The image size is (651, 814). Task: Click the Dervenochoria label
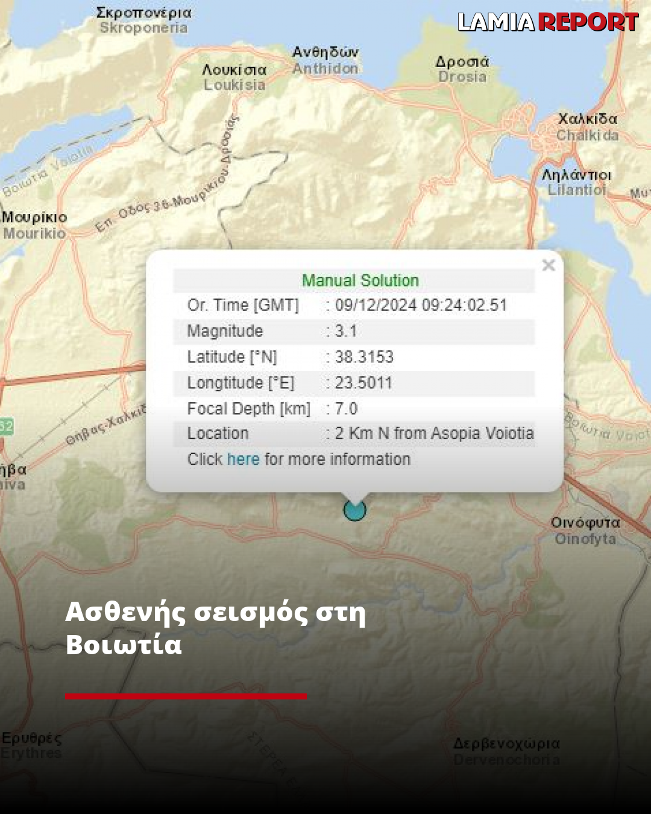point(506,751)
